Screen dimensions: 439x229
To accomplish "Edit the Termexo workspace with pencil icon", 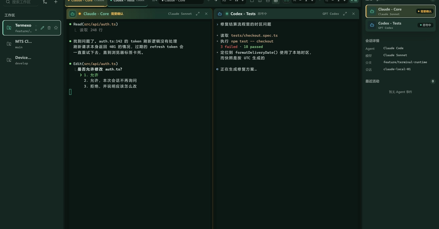I will pos(42,28).
